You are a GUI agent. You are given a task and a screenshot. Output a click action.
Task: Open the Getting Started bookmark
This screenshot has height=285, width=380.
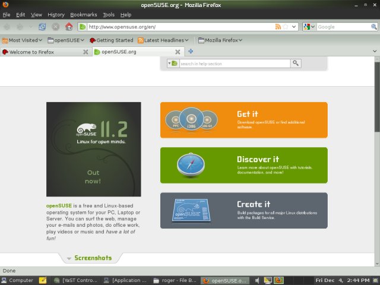111,40
